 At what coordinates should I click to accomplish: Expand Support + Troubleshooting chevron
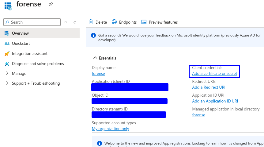pos(7,83)
